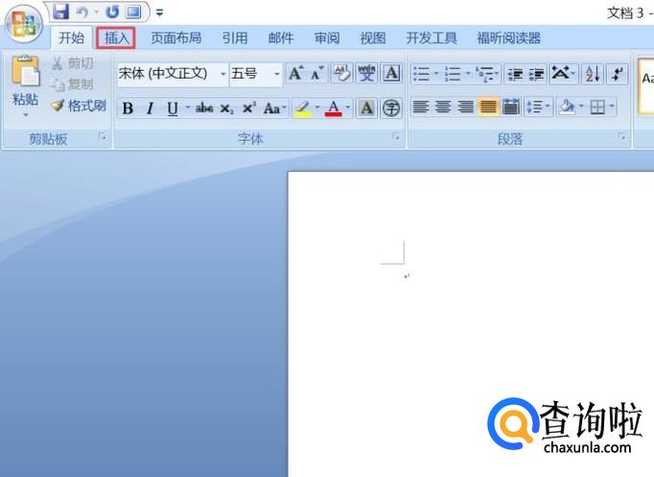The width and height of the screenshot is (654, 477).
Task: Open the undo history dropdown arrow
Action: 96,12
